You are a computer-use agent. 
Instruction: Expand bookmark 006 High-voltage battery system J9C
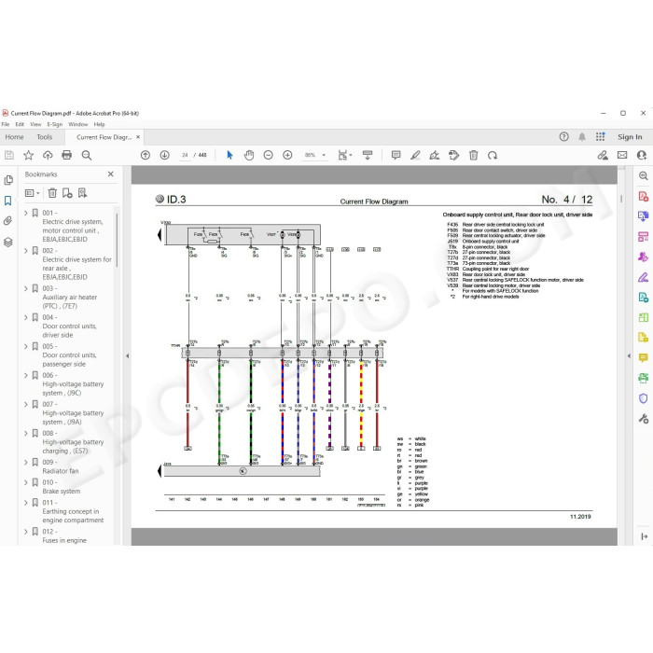pyautogui.click(x=26, y=375)
